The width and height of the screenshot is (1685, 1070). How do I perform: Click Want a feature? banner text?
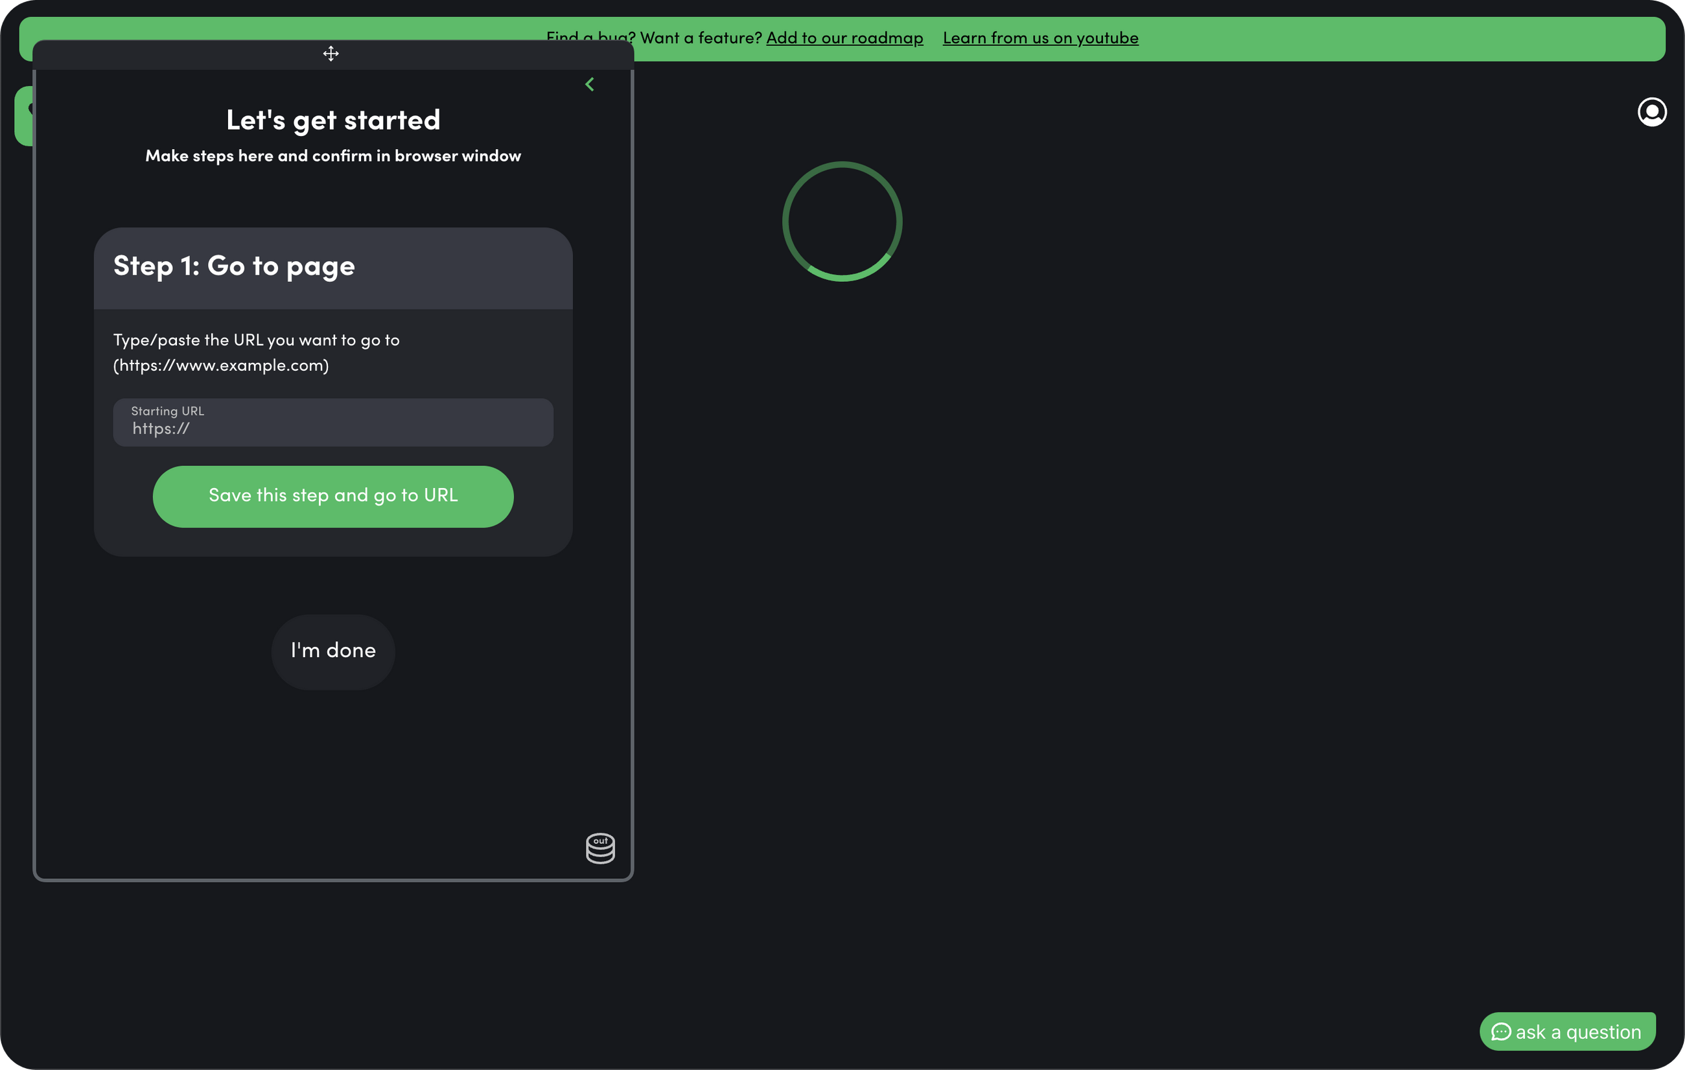point(701,38)
